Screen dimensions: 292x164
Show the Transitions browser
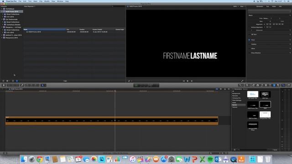[266, 85]
